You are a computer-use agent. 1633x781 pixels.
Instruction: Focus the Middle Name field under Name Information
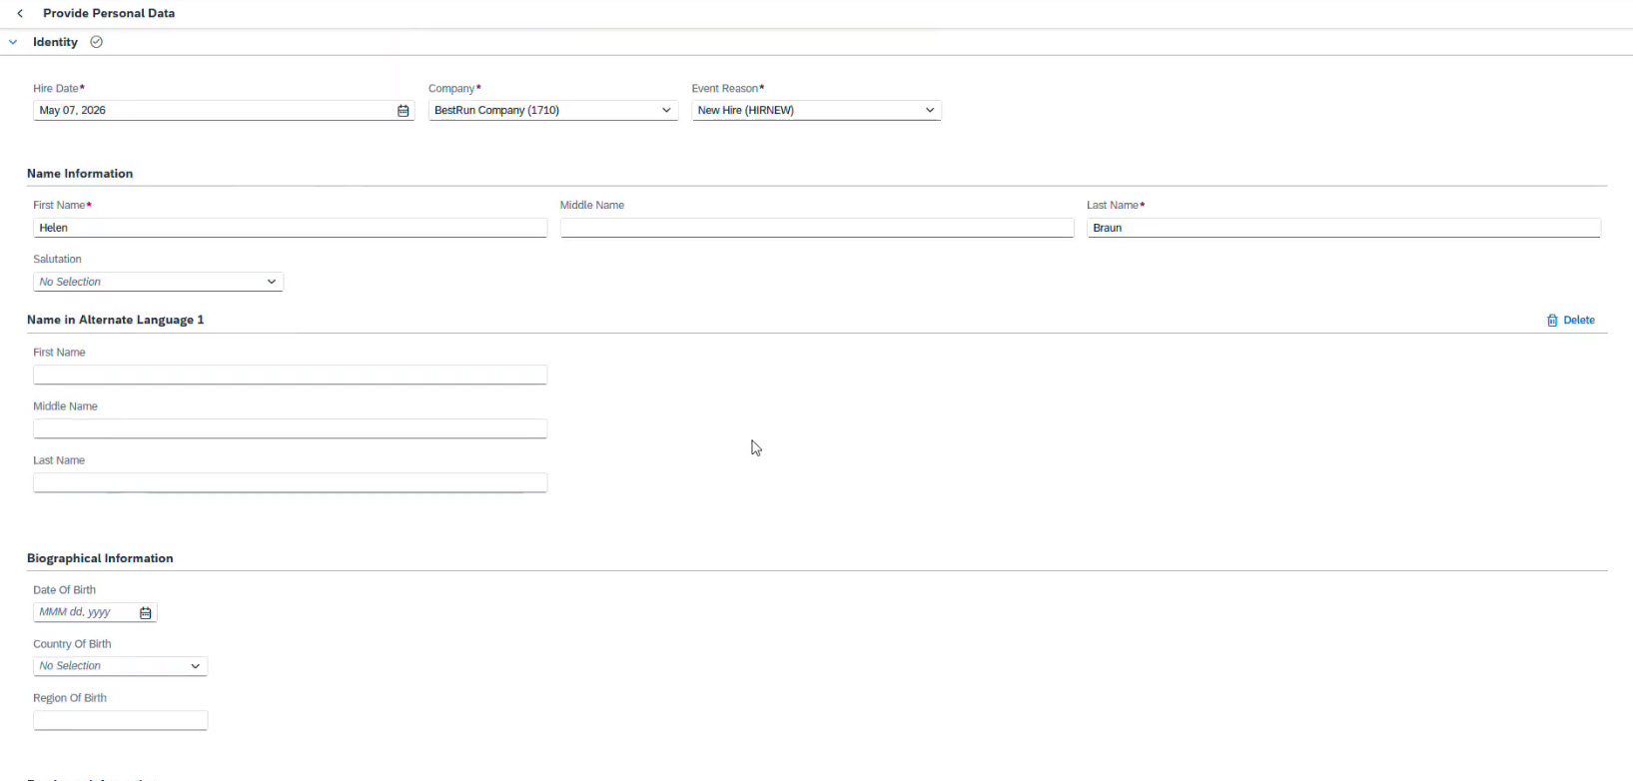pyautogui.click(x=817, y=228)
